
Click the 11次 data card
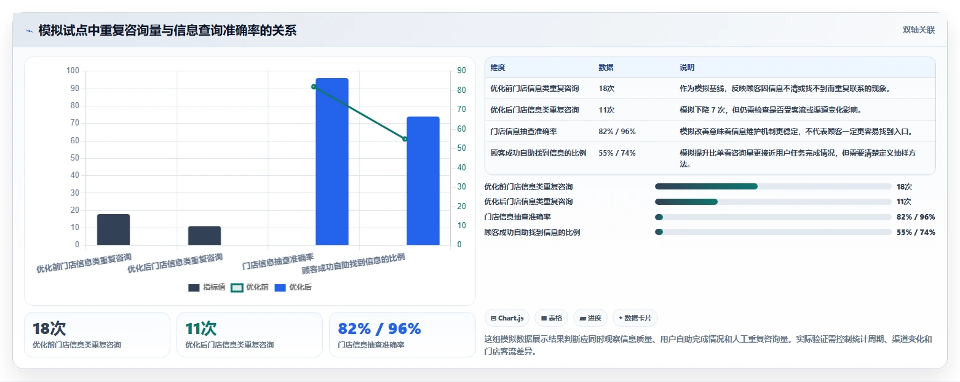pos(250,335)
